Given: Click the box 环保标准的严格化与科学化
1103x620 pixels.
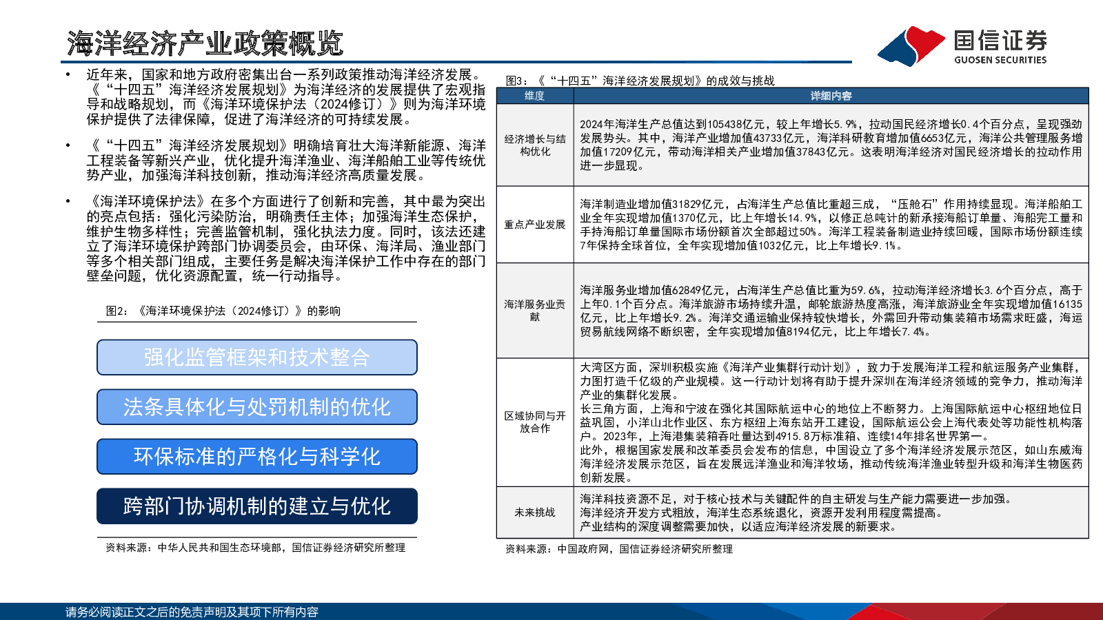Looking at the screenshot, I should point(257,457).
